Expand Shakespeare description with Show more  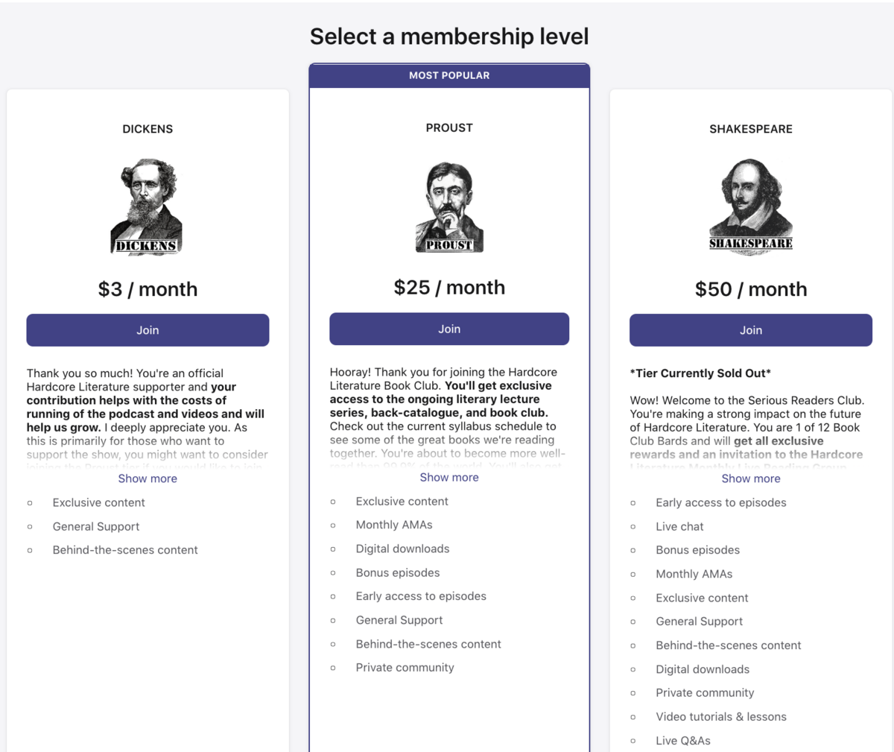[751, 478]
